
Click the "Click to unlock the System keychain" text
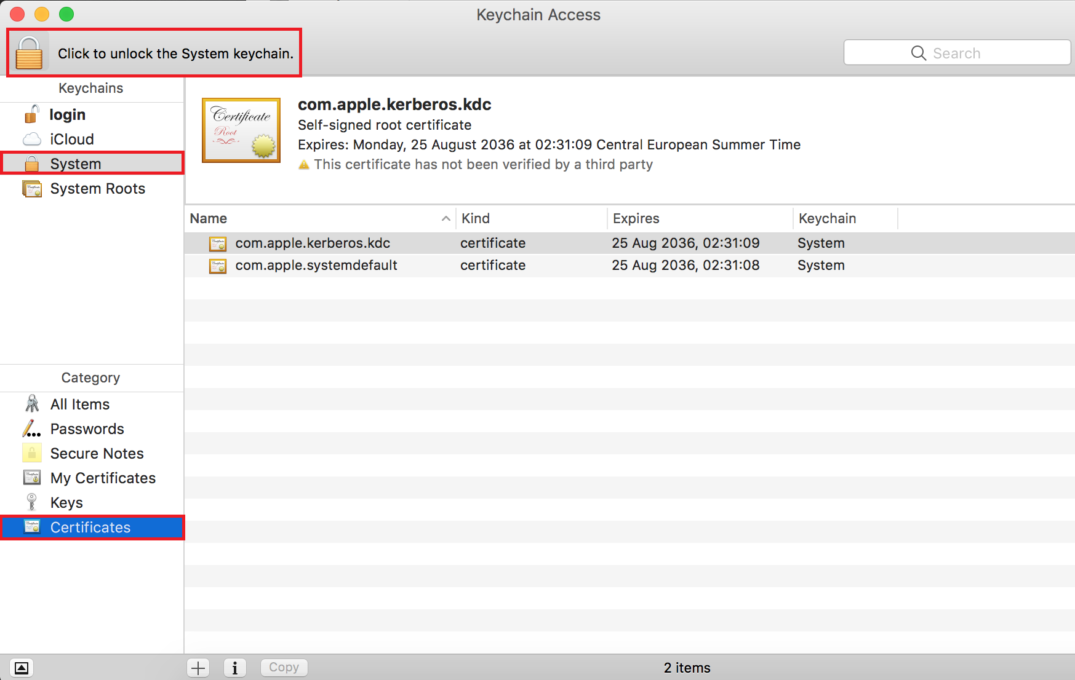click(175, 54)
